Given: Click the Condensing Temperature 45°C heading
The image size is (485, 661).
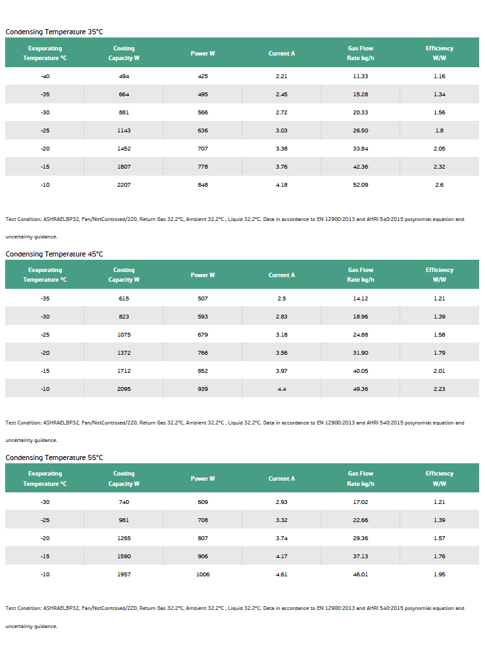Looking at the screenshot, I should [54, 254].
